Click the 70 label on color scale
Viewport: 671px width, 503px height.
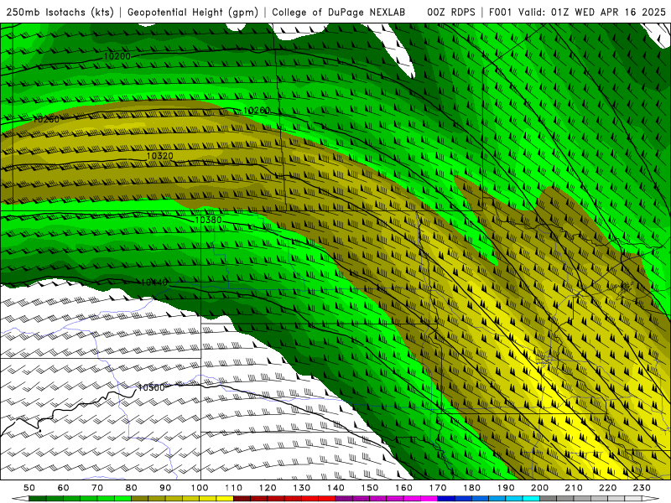pos(97,488)
